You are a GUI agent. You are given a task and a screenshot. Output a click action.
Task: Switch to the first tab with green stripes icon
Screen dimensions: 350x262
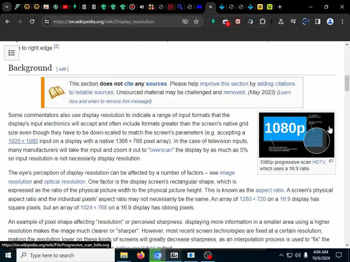pyautogui.click(x=17, y=7)
